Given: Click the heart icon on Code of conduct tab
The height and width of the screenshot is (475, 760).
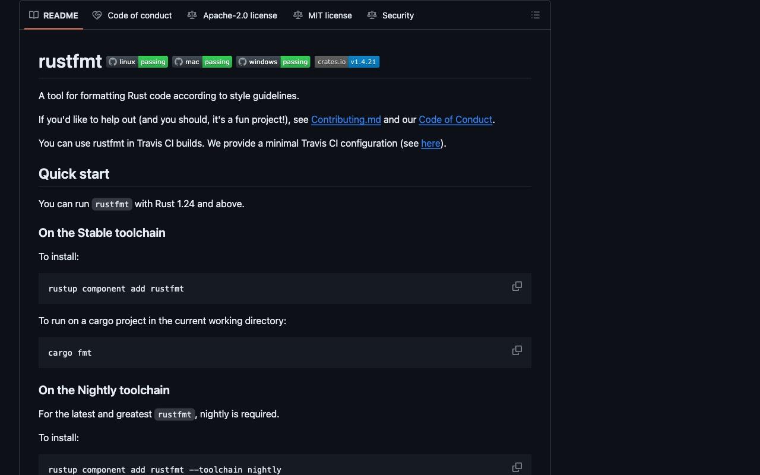Looking at the screenshot, I should [97, 15].
